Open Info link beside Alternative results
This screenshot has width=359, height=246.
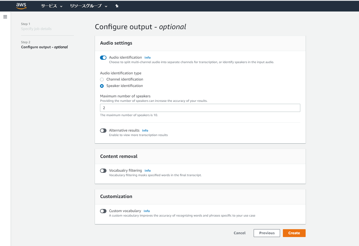(145, 130)
